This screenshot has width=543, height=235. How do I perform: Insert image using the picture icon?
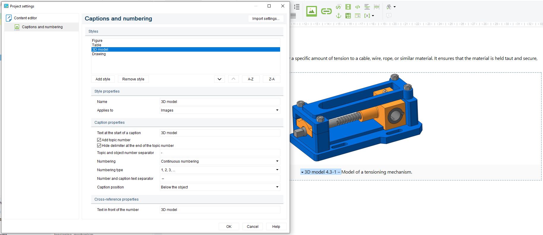(x=312, y=11)
